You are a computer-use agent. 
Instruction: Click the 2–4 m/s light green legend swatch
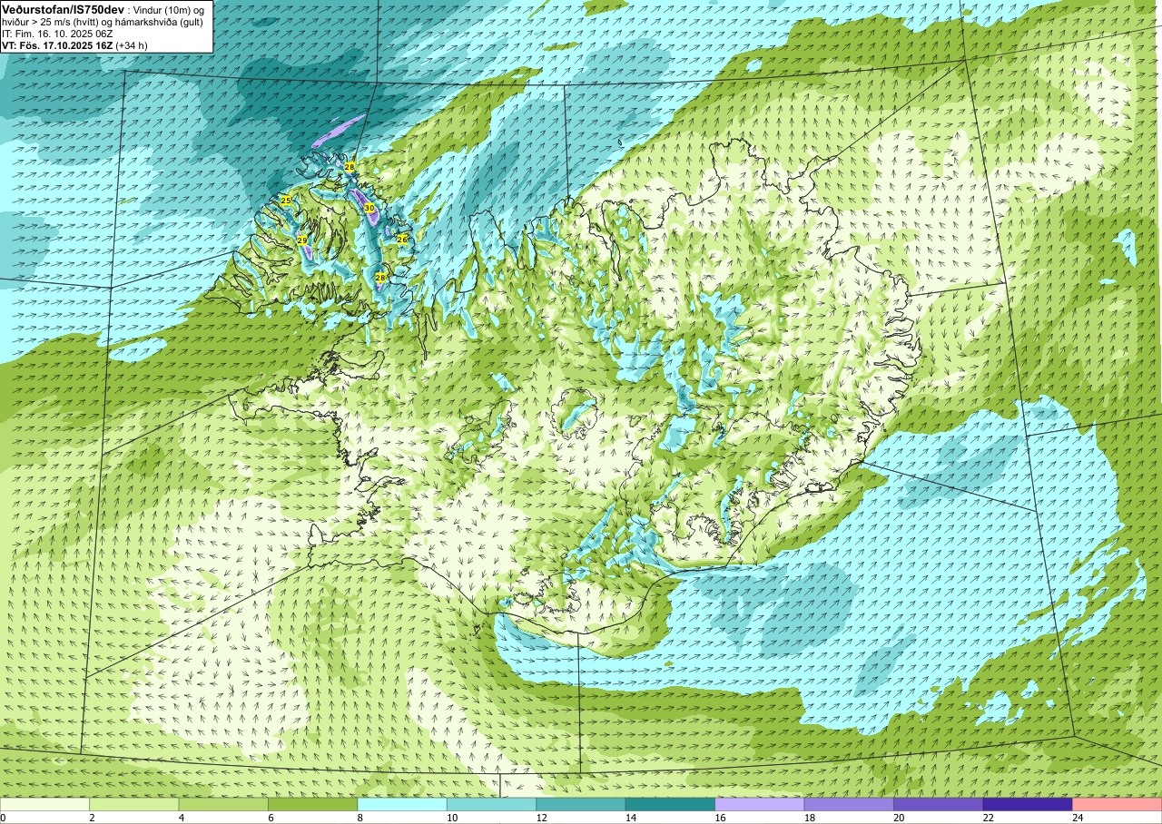point(134,804)
